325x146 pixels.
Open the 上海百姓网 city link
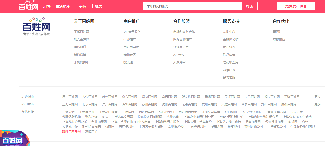(x=70, y=104)
